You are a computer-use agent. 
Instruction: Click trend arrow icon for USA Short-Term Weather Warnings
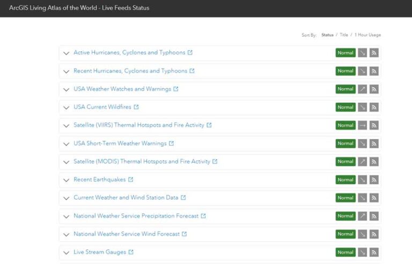coord(362,144)
